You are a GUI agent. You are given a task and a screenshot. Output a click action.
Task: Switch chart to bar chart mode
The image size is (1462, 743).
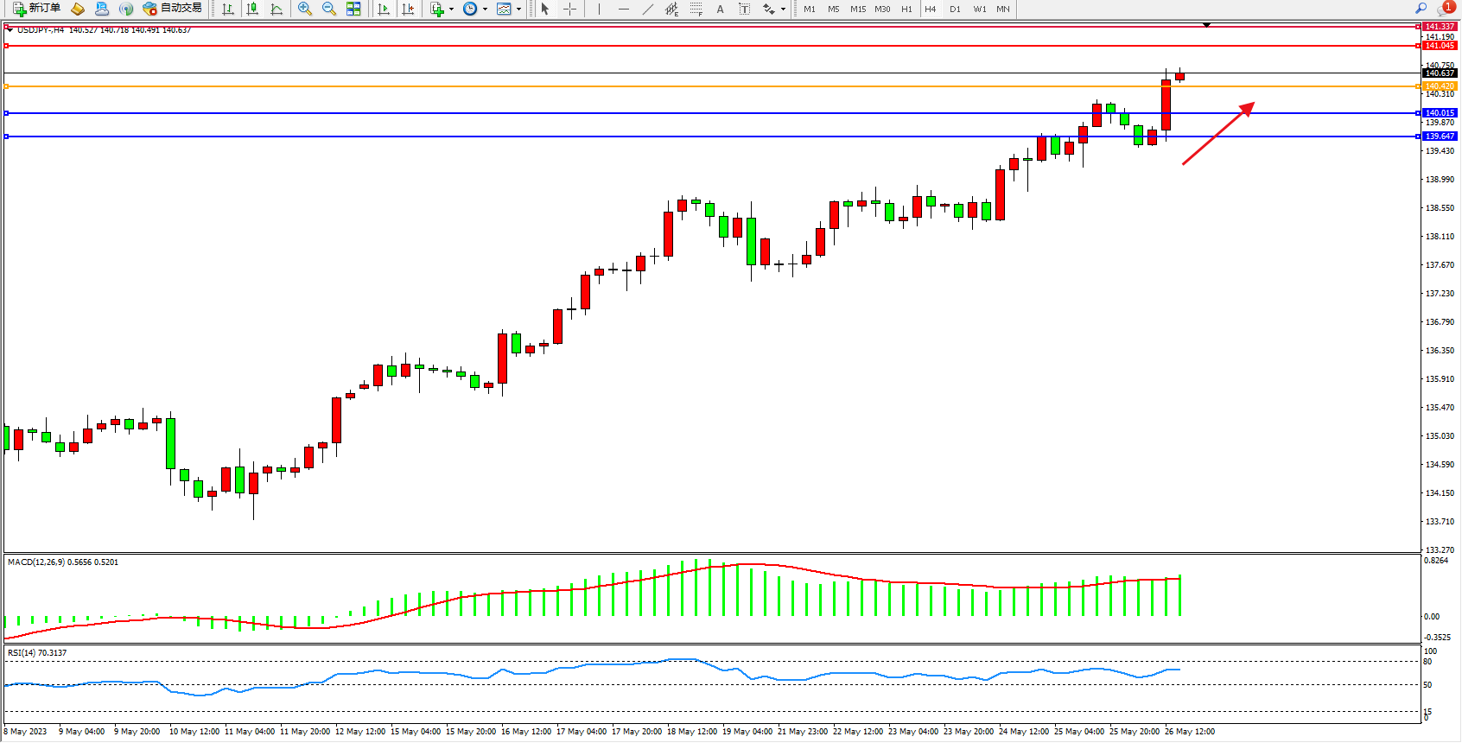[x=228, y=9]
